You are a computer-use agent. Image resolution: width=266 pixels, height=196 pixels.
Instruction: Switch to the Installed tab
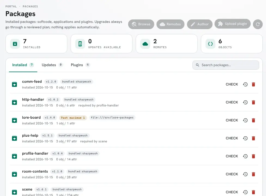tap(23, 65)
